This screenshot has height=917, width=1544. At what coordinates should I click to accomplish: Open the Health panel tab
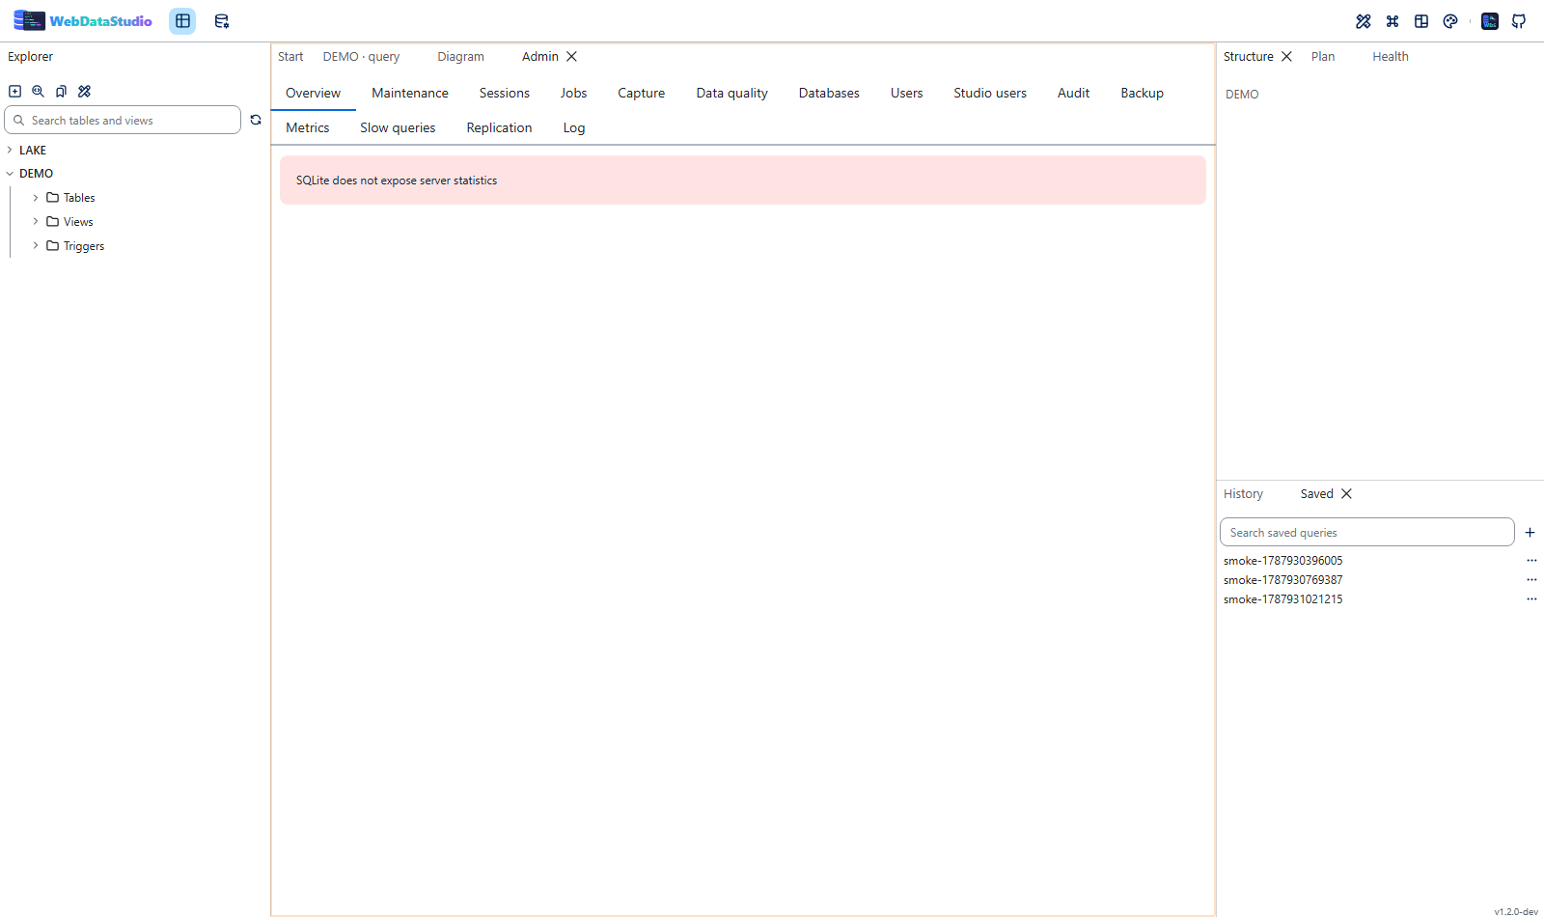(x=1391, y=57)
